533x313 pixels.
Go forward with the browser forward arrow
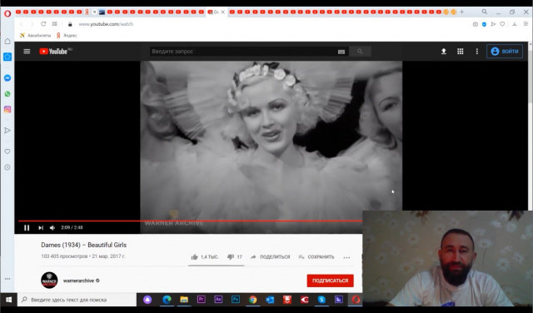point(32,24)
